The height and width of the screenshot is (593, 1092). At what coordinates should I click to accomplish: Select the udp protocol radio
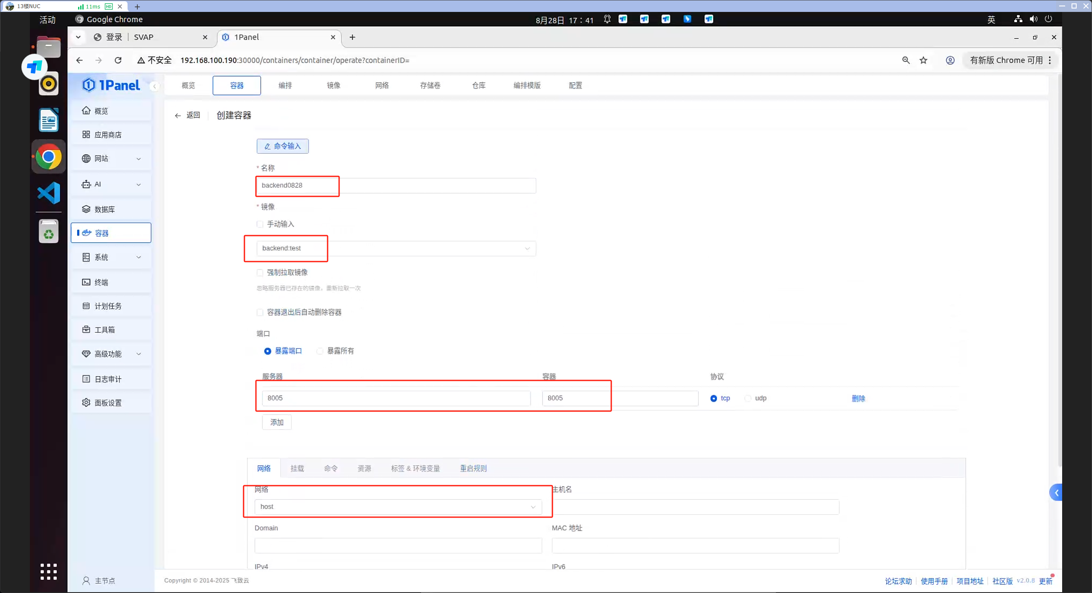click(748, 398)
